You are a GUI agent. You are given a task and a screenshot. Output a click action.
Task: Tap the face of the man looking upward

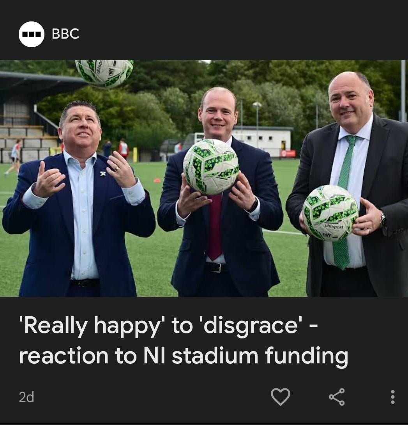point(80,130)
